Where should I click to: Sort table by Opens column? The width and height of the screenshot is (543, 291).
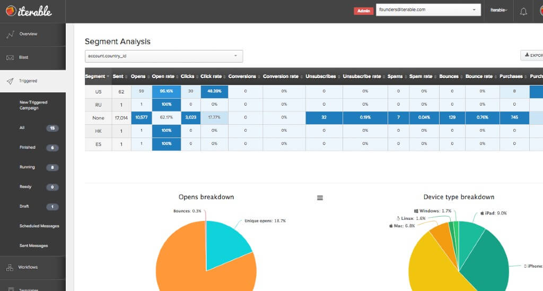pos(141,76)
